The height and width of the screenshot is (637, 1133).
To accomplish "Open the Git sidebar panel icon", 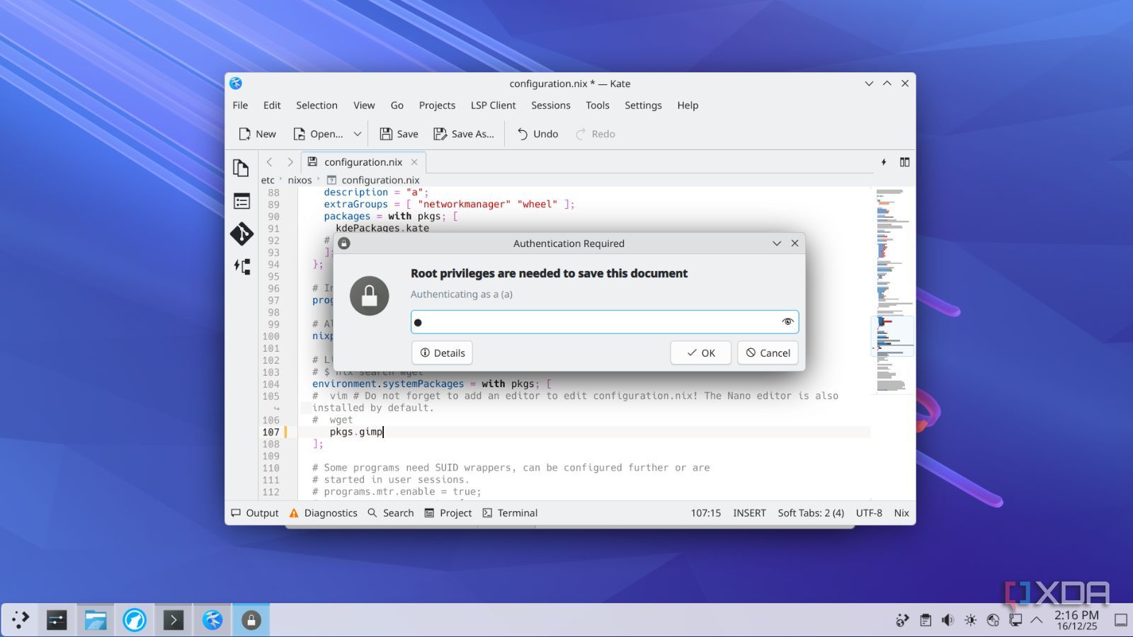I will coord(241,234).
